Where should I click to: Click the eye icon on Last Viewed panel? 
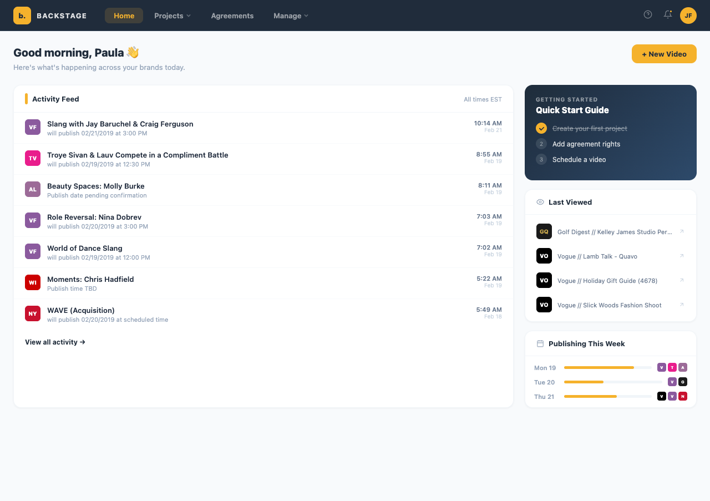[x=539, y=202]
